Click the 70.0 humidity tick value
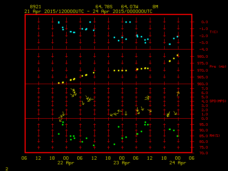228x171 pixels. point(203,153)
